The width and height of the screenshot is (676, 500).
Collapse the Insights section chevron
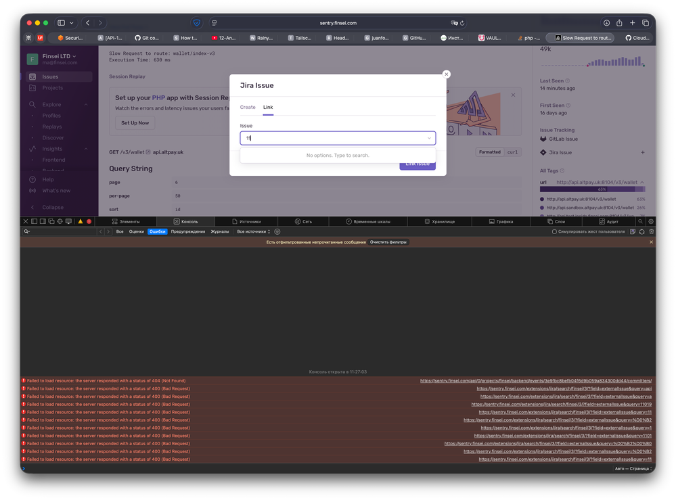point(86,149)
